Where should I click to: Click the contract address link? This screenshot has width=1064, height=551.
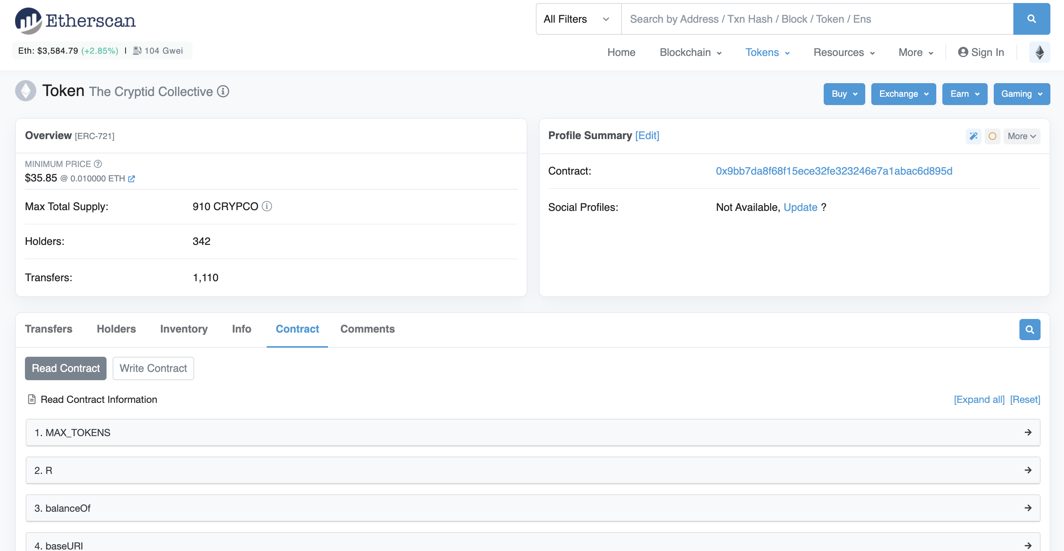[x=834, y=171]
